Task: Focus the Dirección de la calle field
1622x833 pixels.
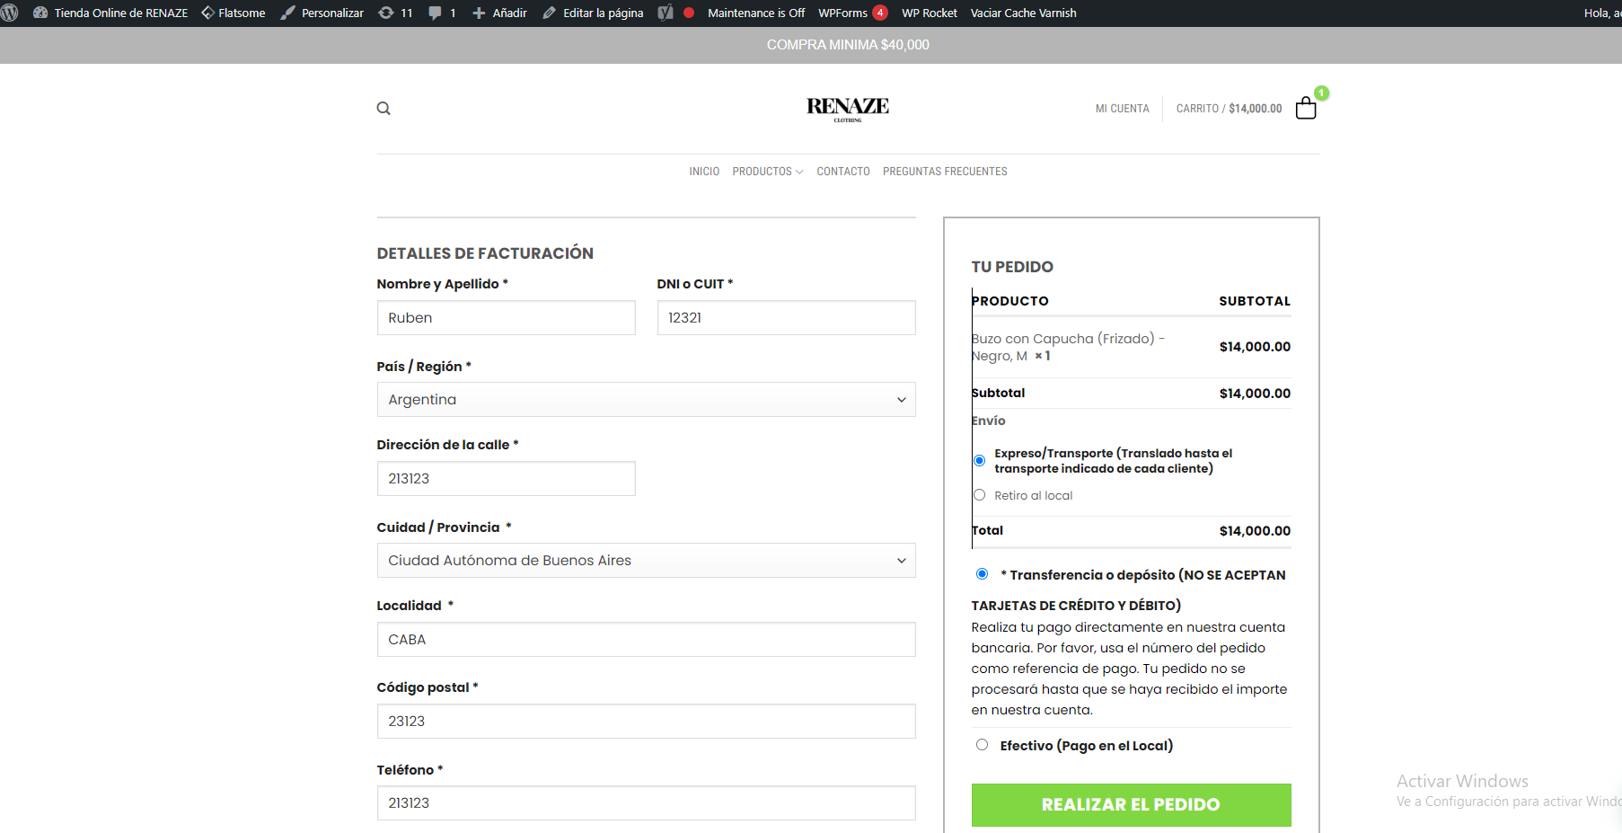Action: tap(506, 479)
